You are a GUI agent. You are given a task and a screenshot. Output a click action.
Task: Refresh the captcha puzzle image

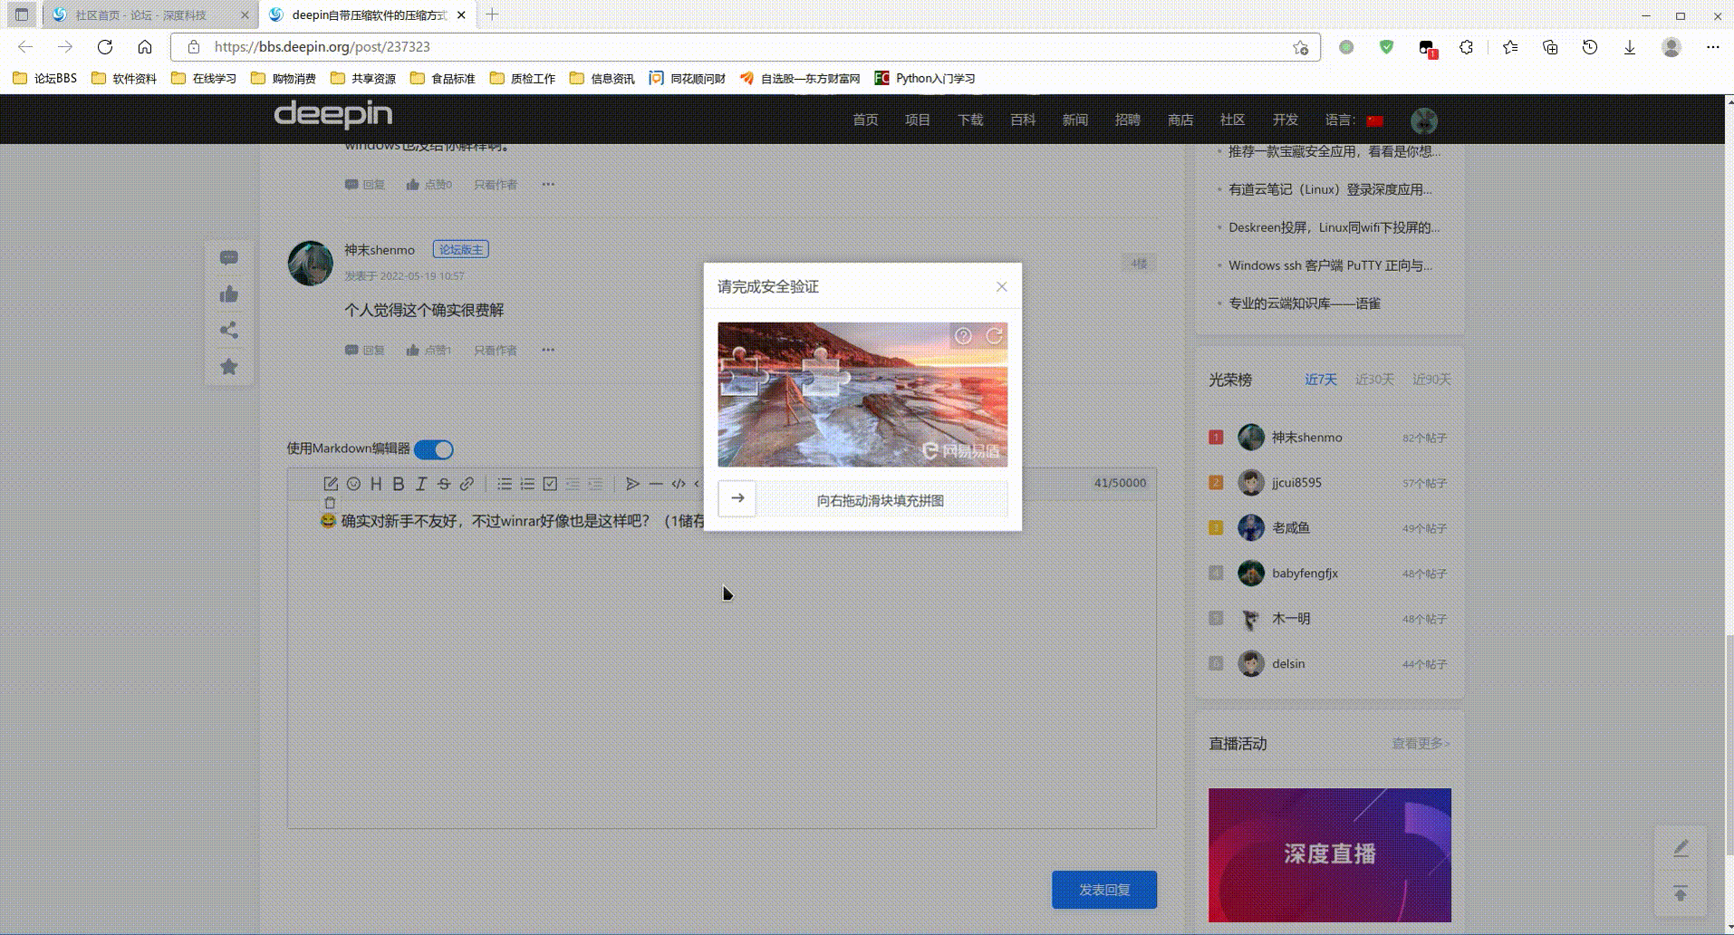click(x=995, y=336)
